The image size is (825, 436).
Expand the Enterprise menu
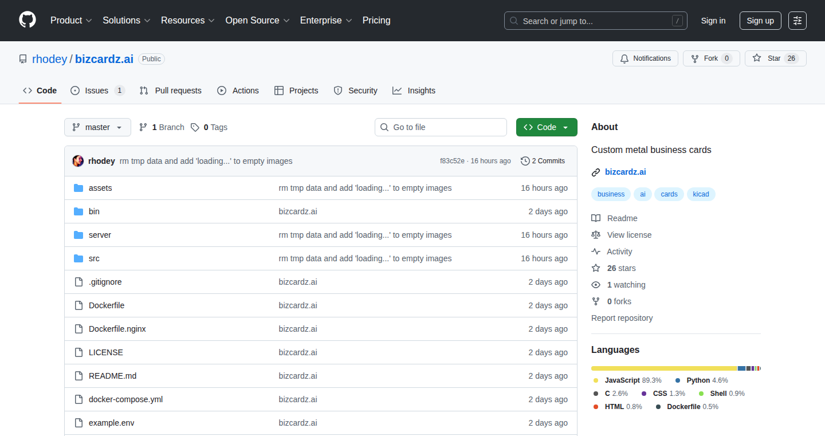click(326, 21)
